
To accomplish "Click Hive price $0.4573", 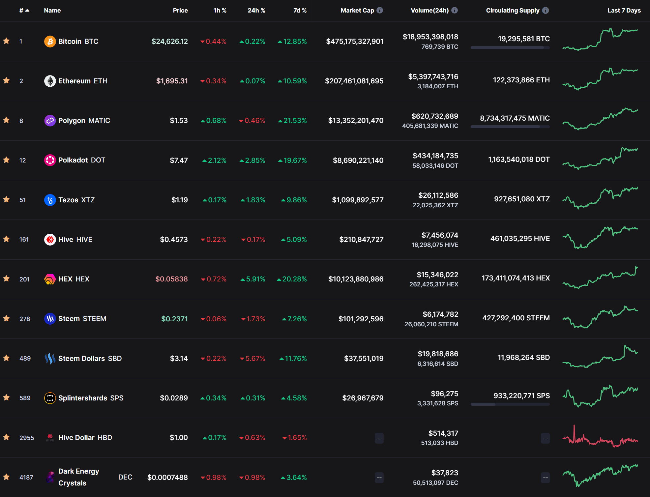I will click(174, 240).
